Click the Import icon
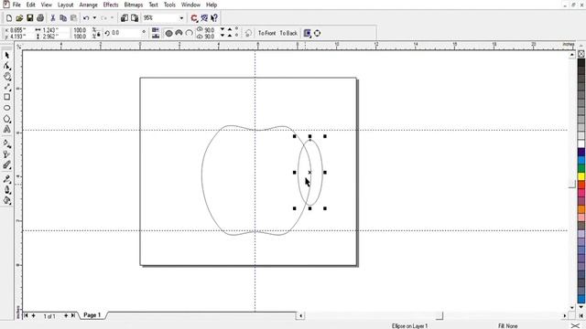Screen dimensions: 586x329 (x=125, y=18)
